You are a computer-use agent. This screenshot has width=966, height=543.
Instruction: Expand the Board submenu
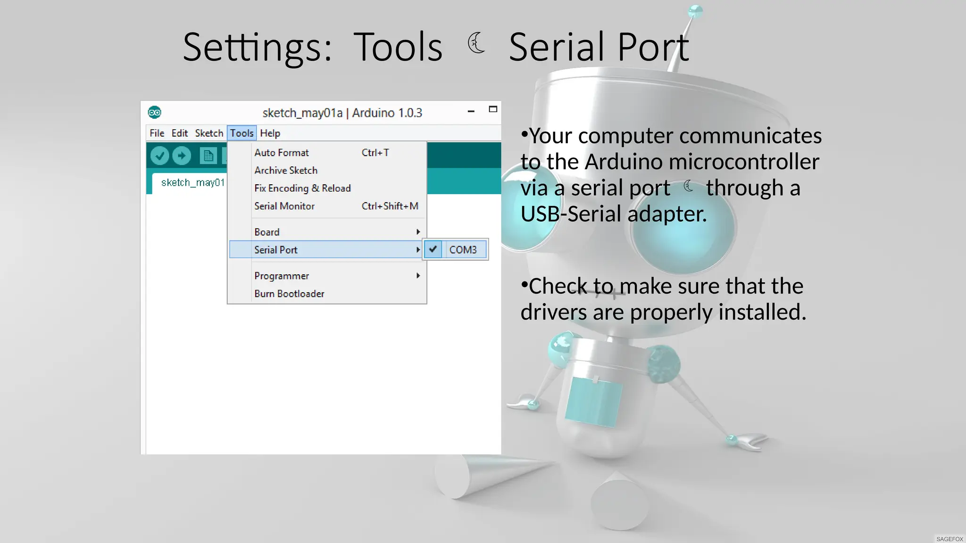[x=327, y=232]
